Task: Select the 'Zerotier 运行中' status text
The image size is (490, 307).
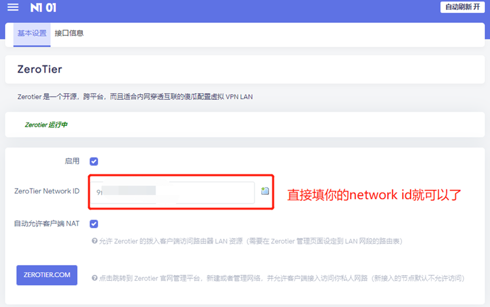Action: 46,125
